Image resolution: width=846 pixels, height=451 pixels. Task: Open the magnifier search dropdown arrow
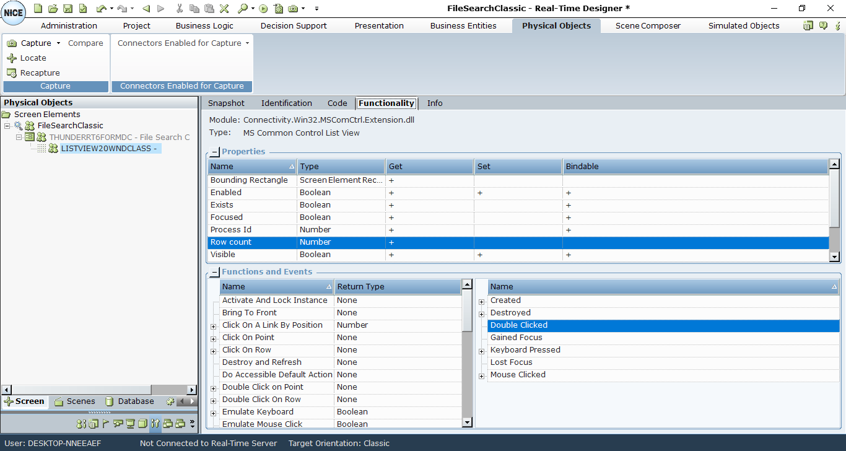click(253, 9)
